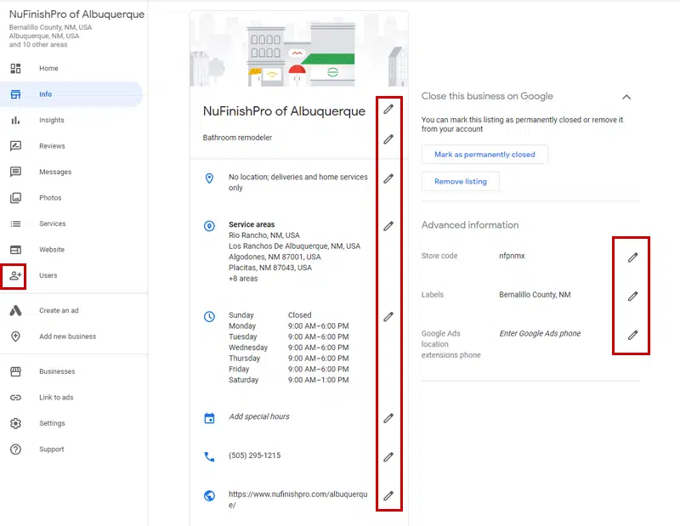This screenshot has width=680, height=526.
Task: Click the Remove listing button
Action: coord(460,181)
